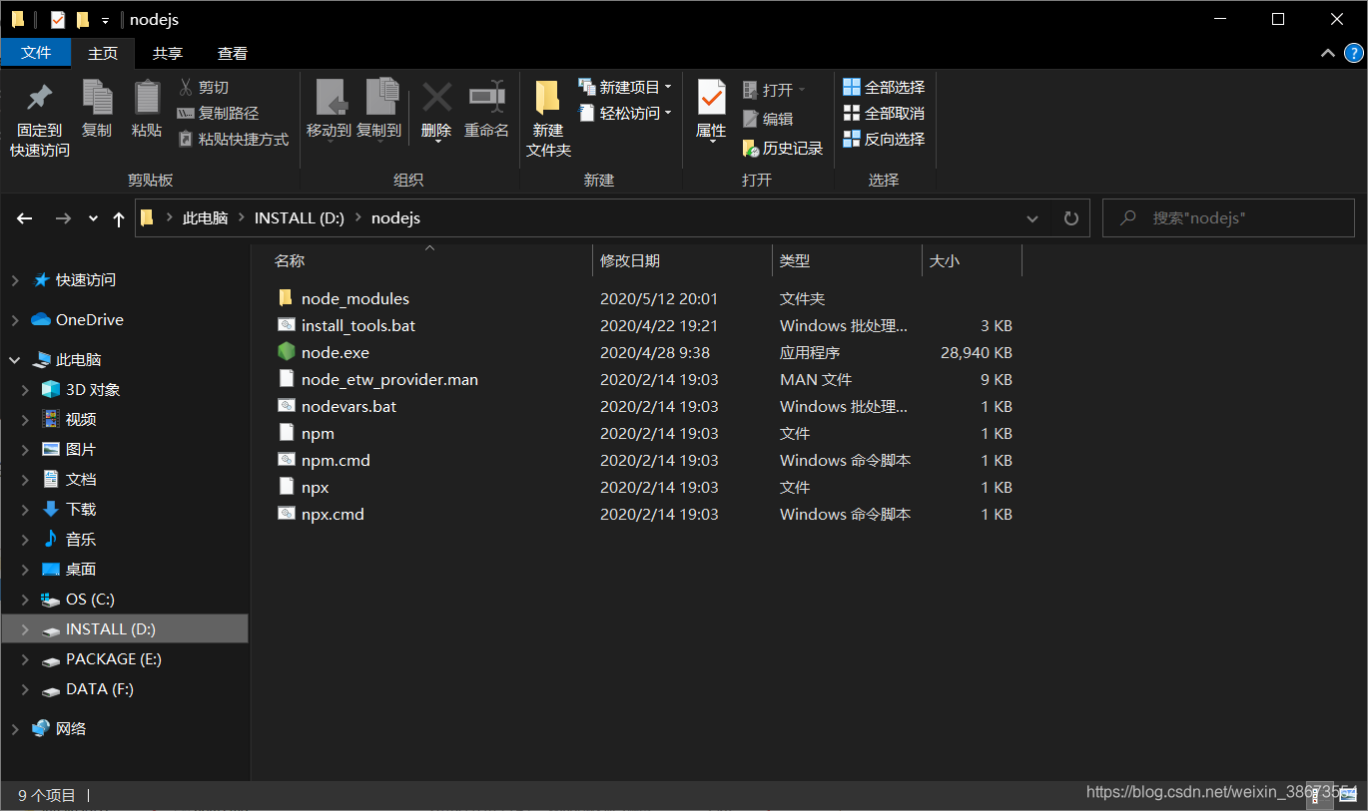Expand the Quick access (快速访问) tree node
The image size is (1368, 811).
tap(15, 280)
